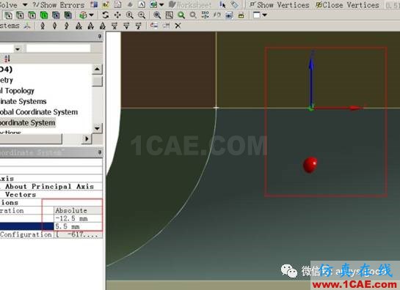This screenshot has width=400, height=290.
Task: Click Rotate X (RX) transform icon
Action: click(79, 26)
